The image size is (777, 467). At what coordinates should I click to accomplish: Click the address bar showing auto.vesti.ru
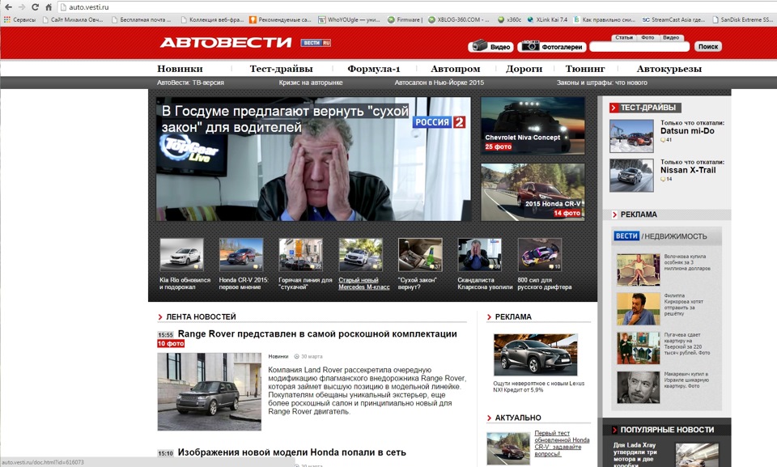click(x=416, y=7)
